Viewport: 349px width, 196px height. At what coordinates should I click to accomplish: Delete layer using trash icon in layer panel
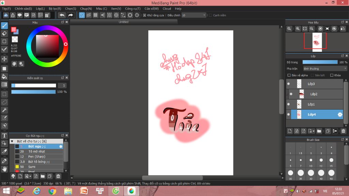343,131
